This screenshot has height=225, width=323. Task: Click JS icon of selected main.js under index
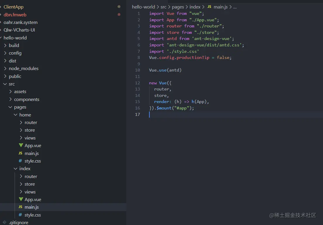click(20, 207)
